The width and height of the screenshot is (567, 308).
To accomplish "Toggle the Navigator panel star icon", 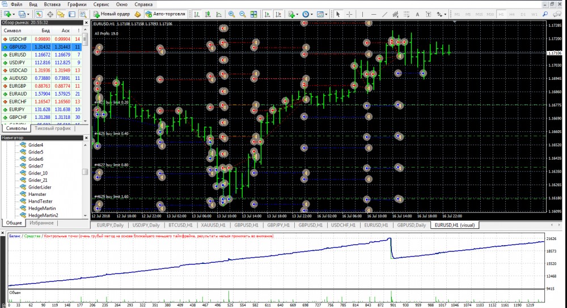I will click(61, 14).
